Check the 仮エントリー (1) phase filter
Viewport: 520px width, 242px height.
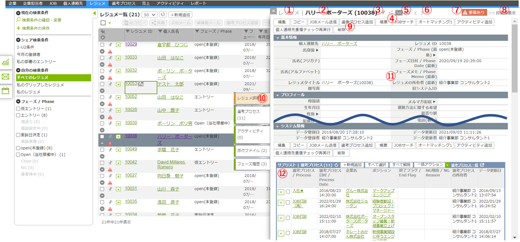pyautogui.click(x=18, y=109)
